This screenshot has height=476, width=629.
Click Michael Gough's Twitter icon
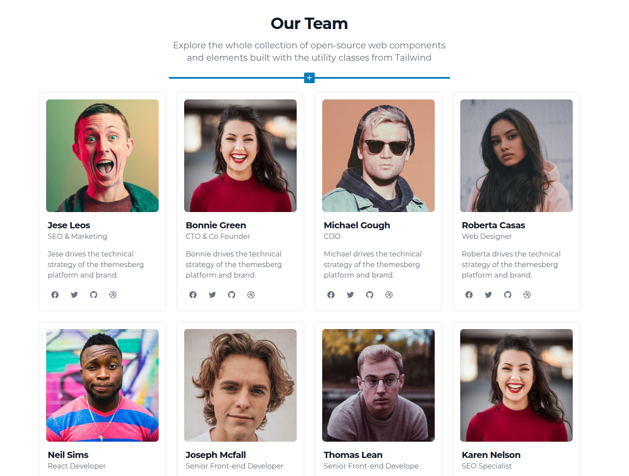(x=350, y=295)
